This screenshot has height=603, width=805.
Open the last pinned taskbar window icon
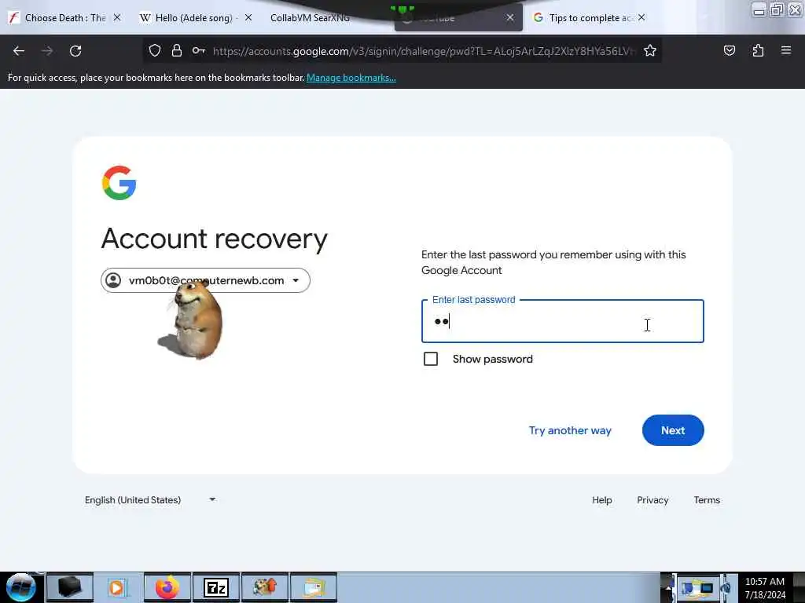[x=314, y=587]
